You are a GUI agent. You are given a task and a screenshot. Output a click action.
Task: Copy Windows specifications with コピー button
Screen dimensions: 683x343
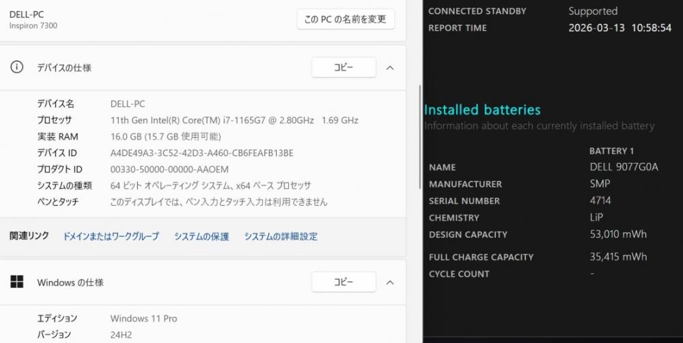[x=344, y=282]
